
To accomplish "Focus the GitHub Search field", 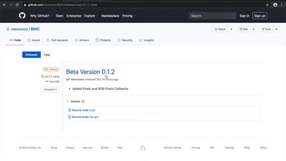I will click(x=213, y=16).
